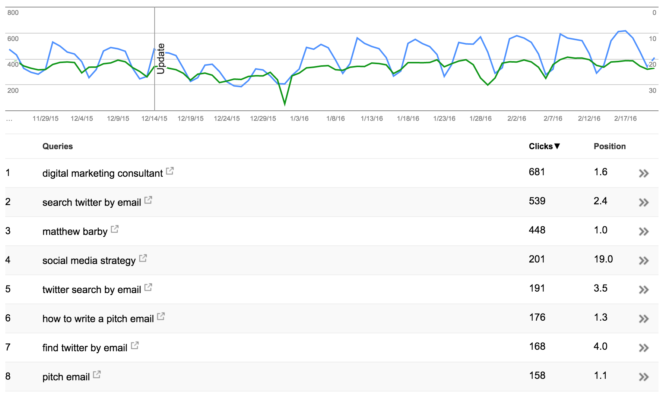Image resolution: width=663 pixels, height=393 pixels.
Task: Open the search twitter by email query
Action: [x=92, y=202]
